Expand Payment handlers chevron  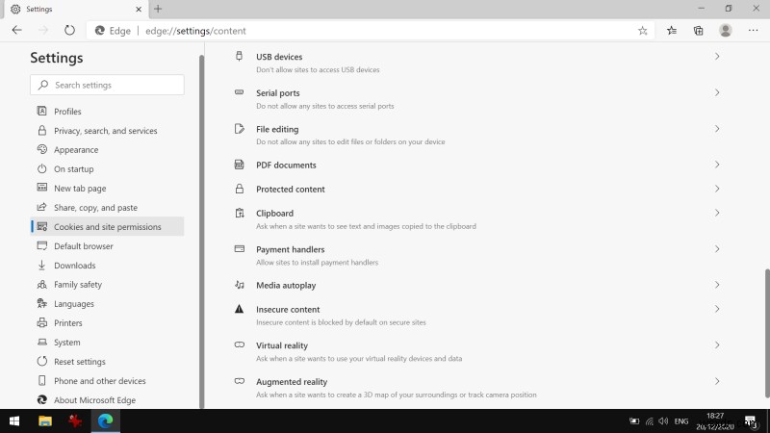click(717, 249)
